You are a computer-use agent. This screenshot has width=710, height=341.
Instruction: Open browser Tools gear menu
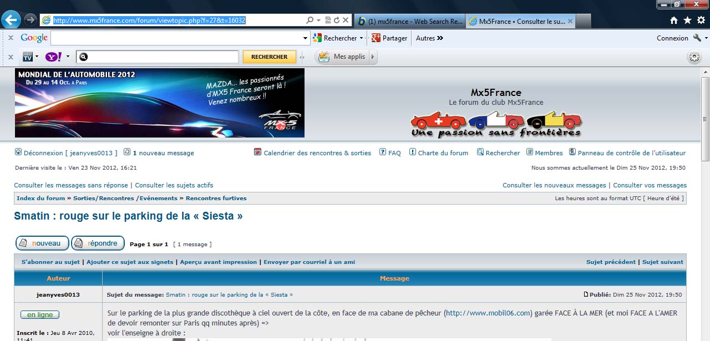pyautogui.click(x=701, y=20)
